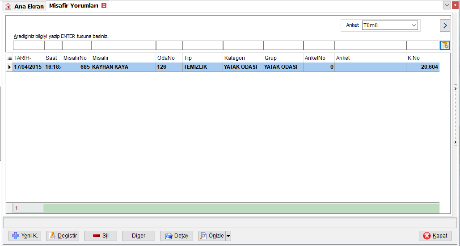Select the KAYHAN KAYA row

click(x=223, y=67)
